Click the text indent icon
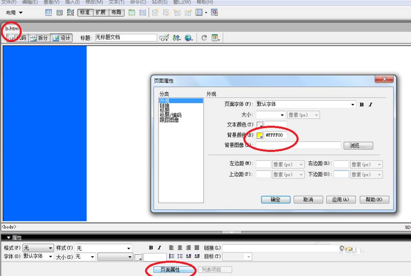 [x=197, y=256]
